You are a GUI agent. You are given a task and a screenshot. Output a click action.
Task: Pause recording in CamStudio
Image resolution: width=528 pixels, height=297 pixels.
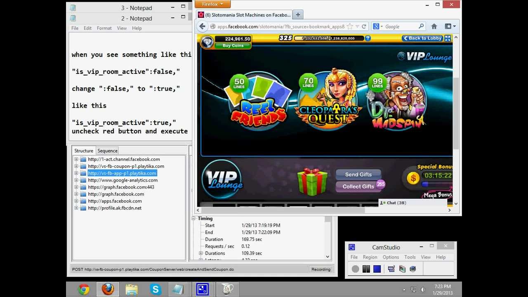point(366,269)
